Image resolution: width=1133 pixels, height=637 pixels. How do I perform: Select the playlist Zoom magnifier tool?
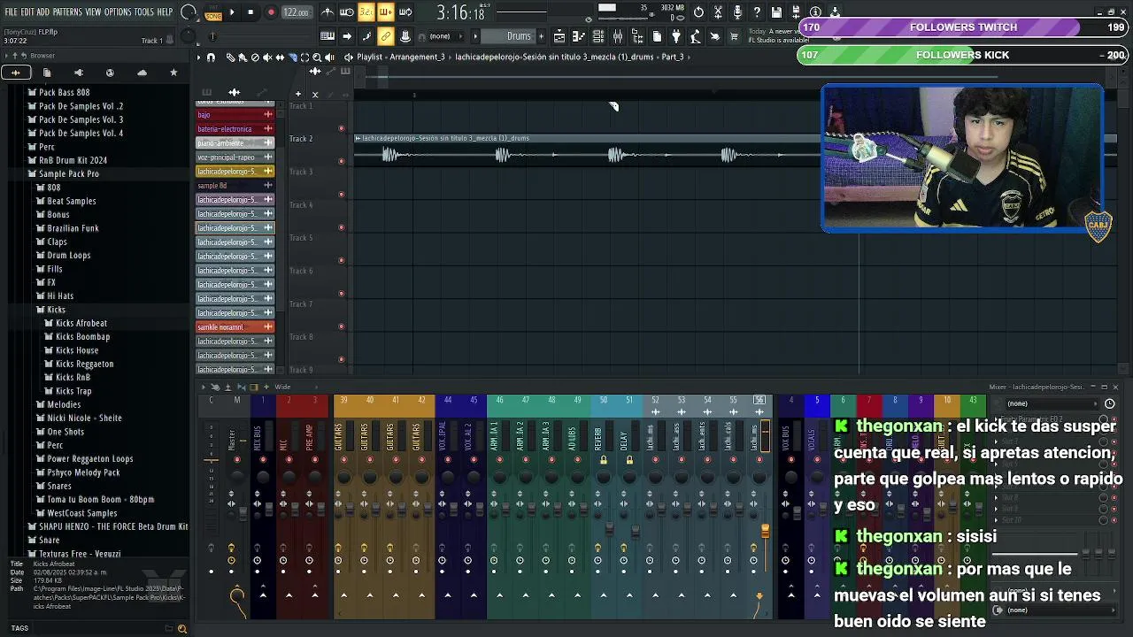317,58
